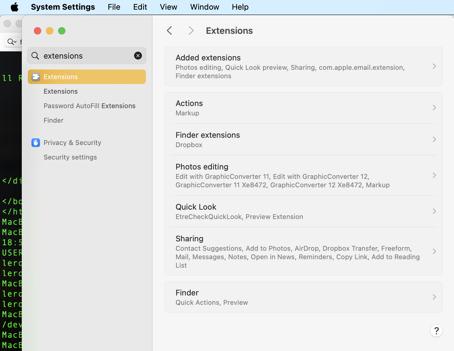This screenshot has height=351, width=454.
Task: Open the Window menu
Action: coord(204,7)
